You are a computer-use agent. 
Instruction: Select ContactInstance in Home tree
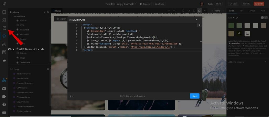point(24,111)
